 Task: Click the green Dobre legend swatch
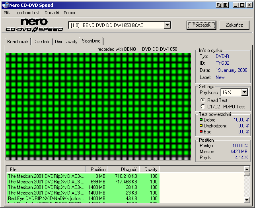pyautogui.click(x=201, y=119)
